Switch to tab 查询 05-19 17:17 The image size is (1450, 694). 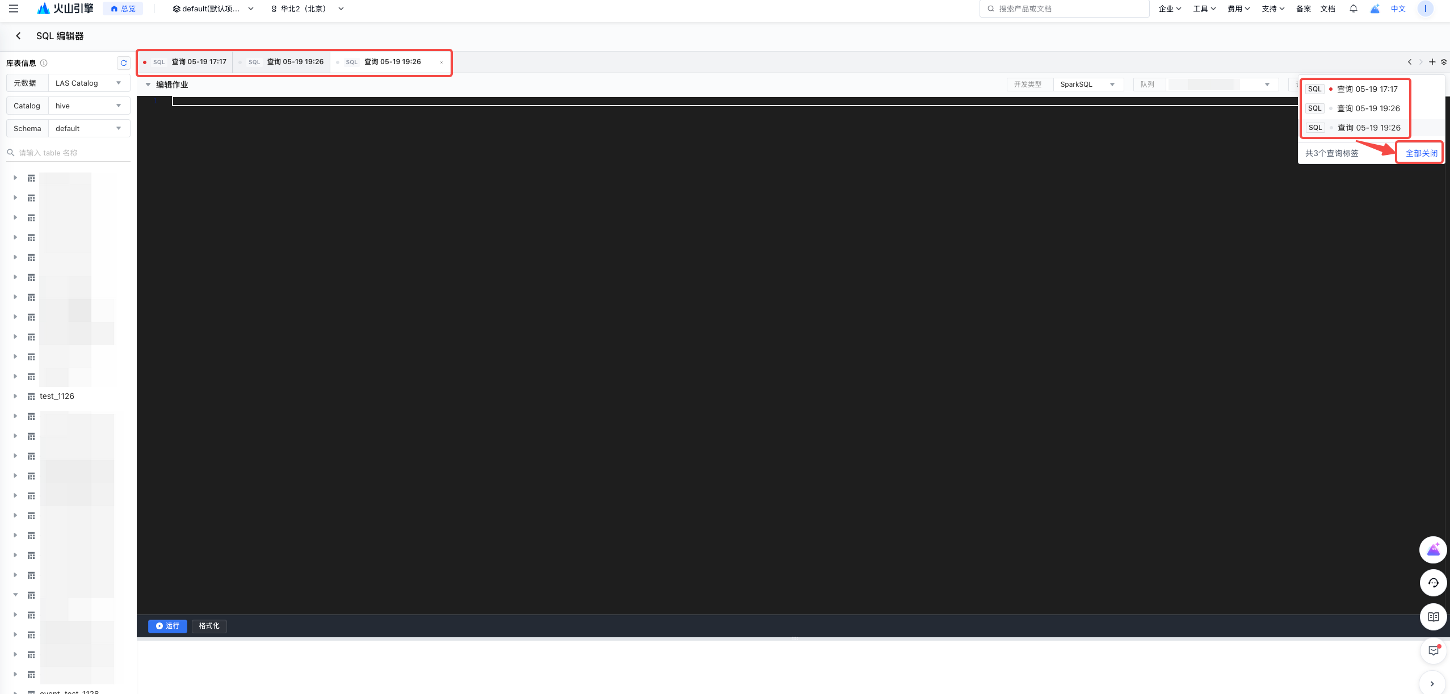pos(186,62)
